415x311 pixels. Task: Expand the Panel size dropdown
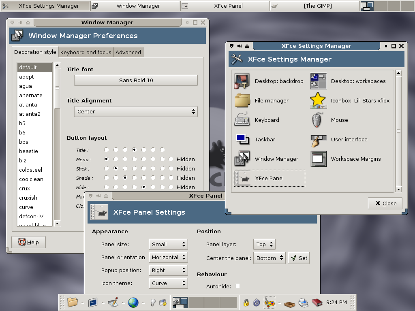pos(168,244)
